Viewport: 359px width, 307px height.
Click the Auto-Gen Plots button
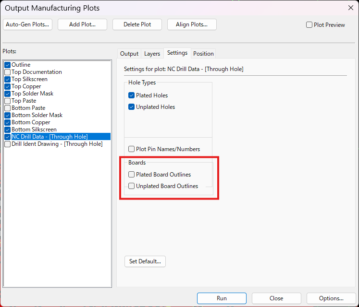[x=27, y=24]
